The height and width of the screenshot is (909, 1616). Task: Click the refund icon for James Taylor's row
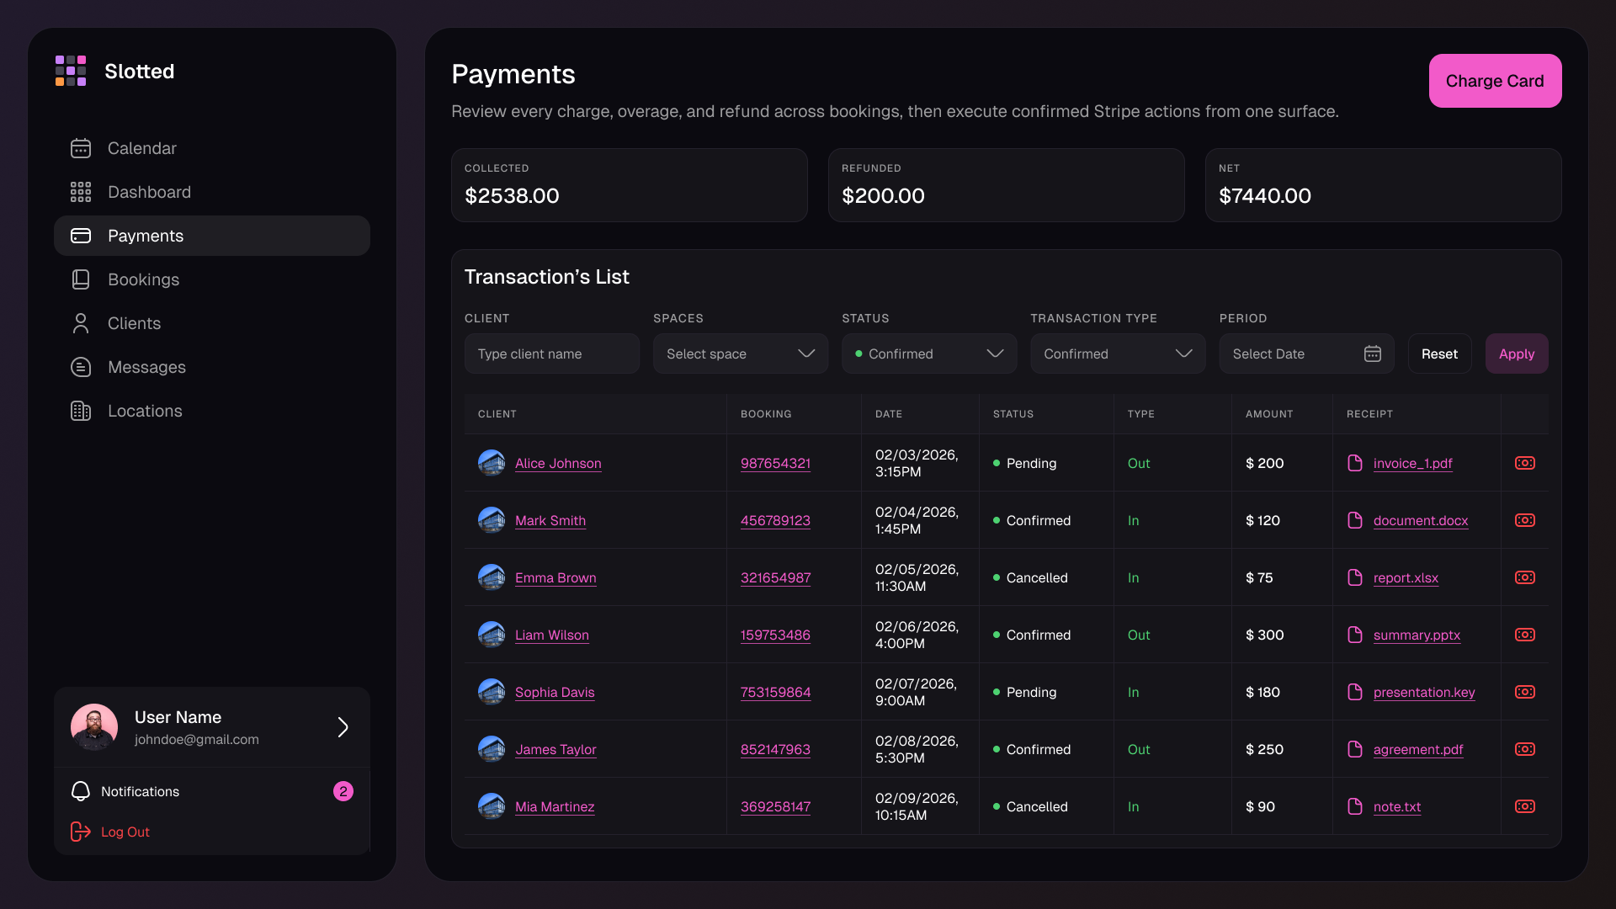(1525, 749)
